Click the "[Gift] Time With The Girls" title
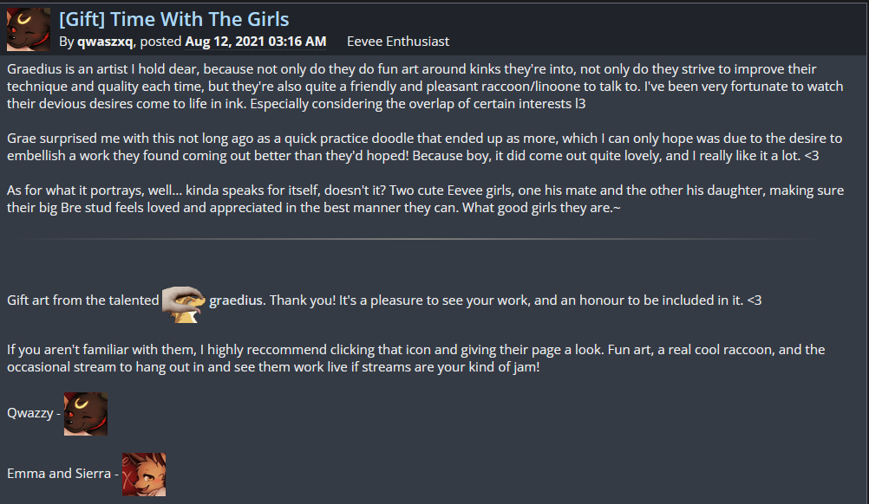Screen dimensions: 869x504 click(x=174, y=18)
